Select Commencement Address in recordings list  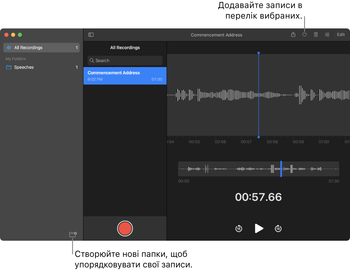point(125,76)
